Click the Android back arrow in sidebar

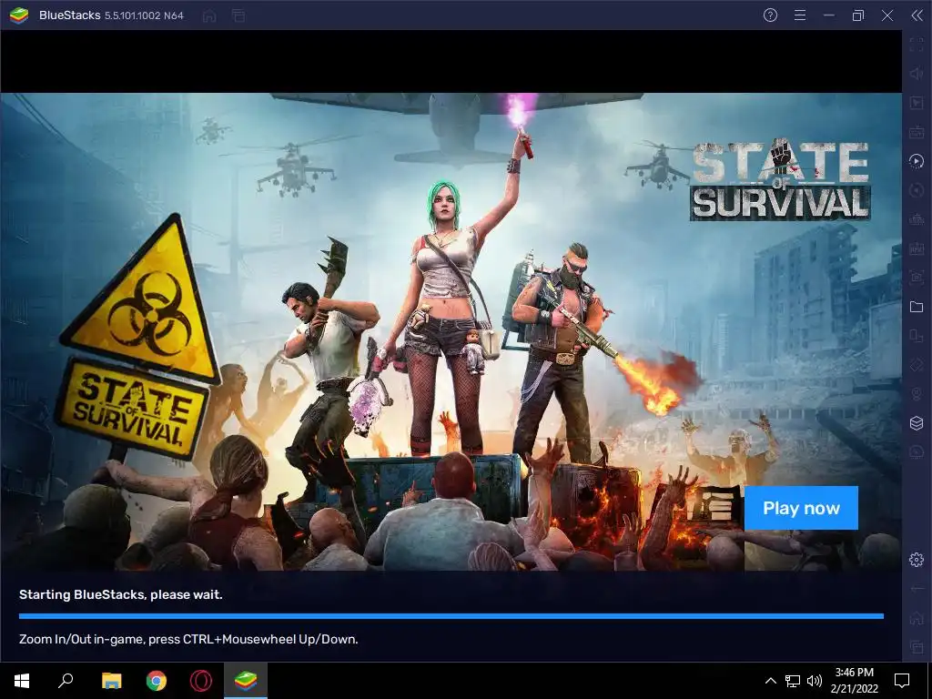(916, 589)
